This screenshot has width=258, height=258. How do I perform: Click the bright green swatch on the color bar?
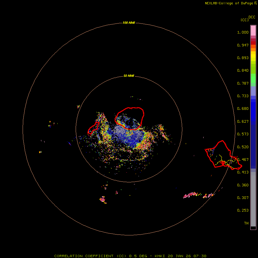click(x=253, y=78)
